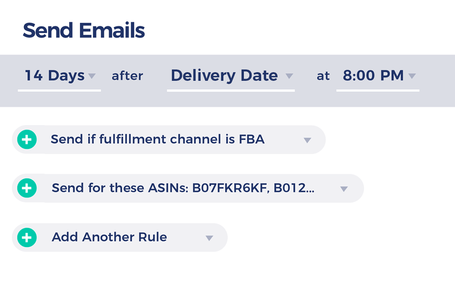Click the truncated ASIN list ending in B012...

pos(254,188)
